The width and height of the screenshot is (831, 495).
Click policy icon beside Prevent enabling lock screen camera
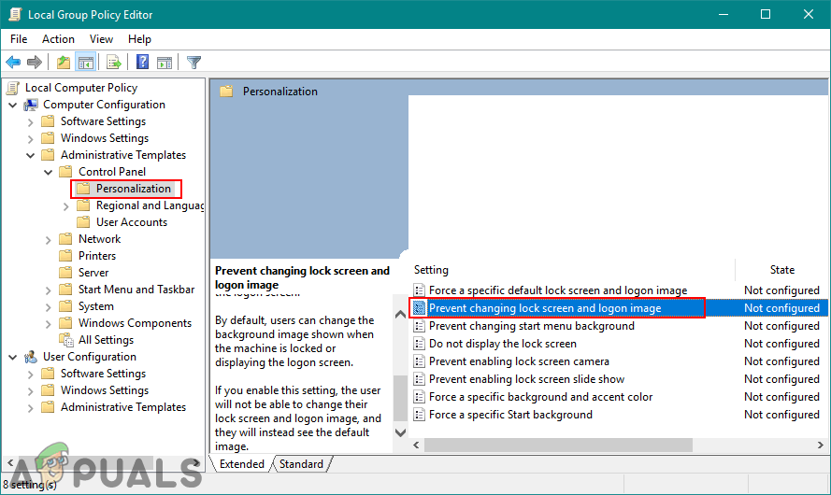tap(419, 361)
